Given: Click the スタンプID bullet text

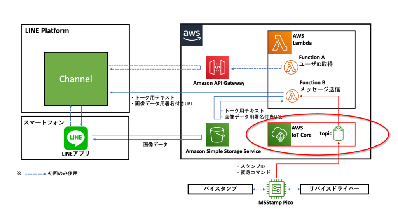Looking at the screenshot, I should click(x=250, y=166).
